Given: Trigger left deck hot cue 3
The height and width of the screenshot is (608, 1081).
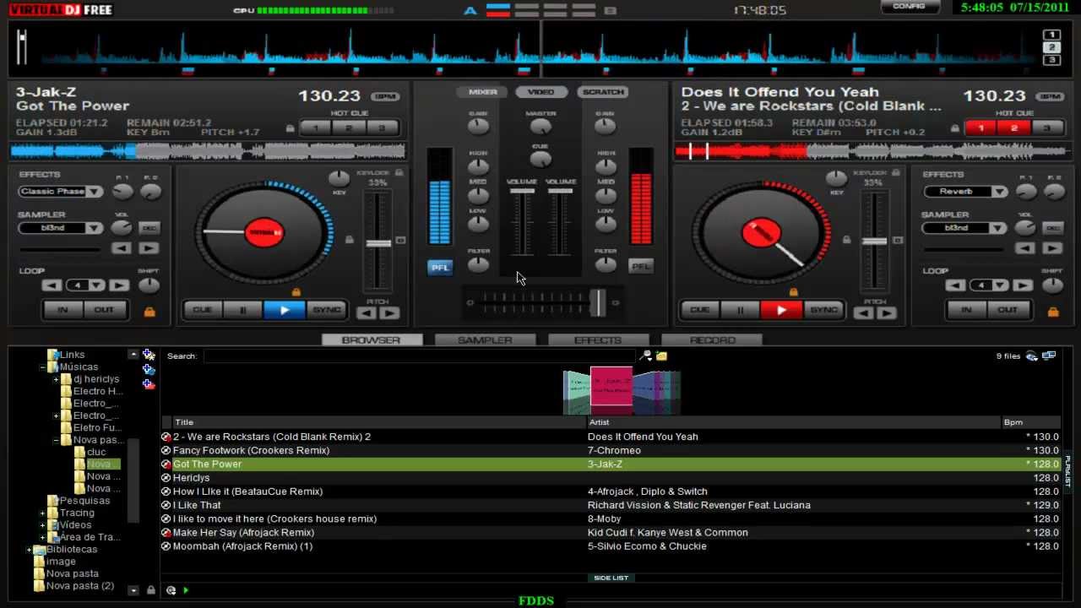Looking at the screenshot, I should pyautogui.click(x=382, y=128).
